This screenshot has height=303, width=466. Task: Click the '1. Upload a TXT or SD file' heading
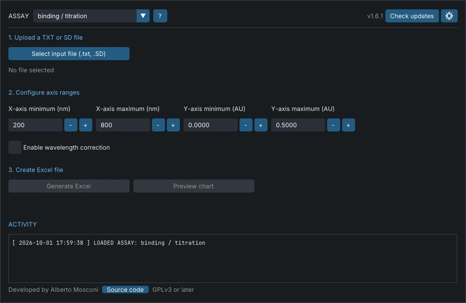point(46,37)
